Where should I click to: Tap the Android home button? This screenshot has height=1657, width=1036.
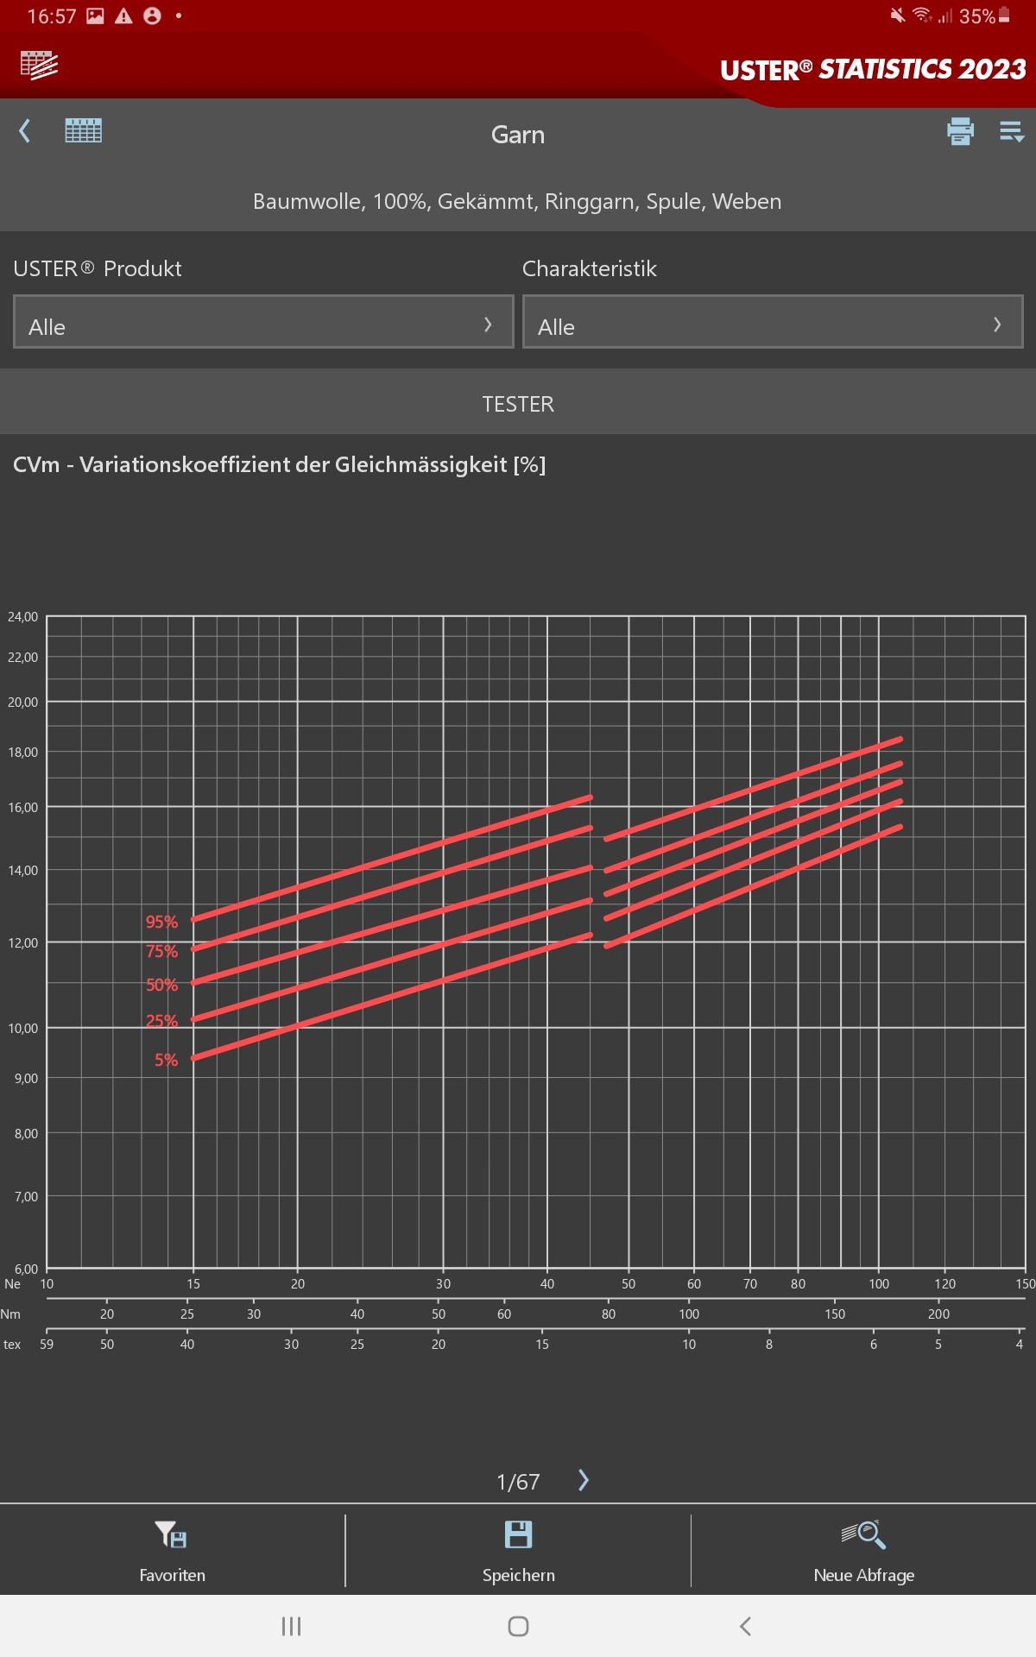pos(518,1626)
